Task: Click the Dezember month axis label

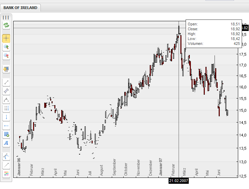Action: pos(150,168)
